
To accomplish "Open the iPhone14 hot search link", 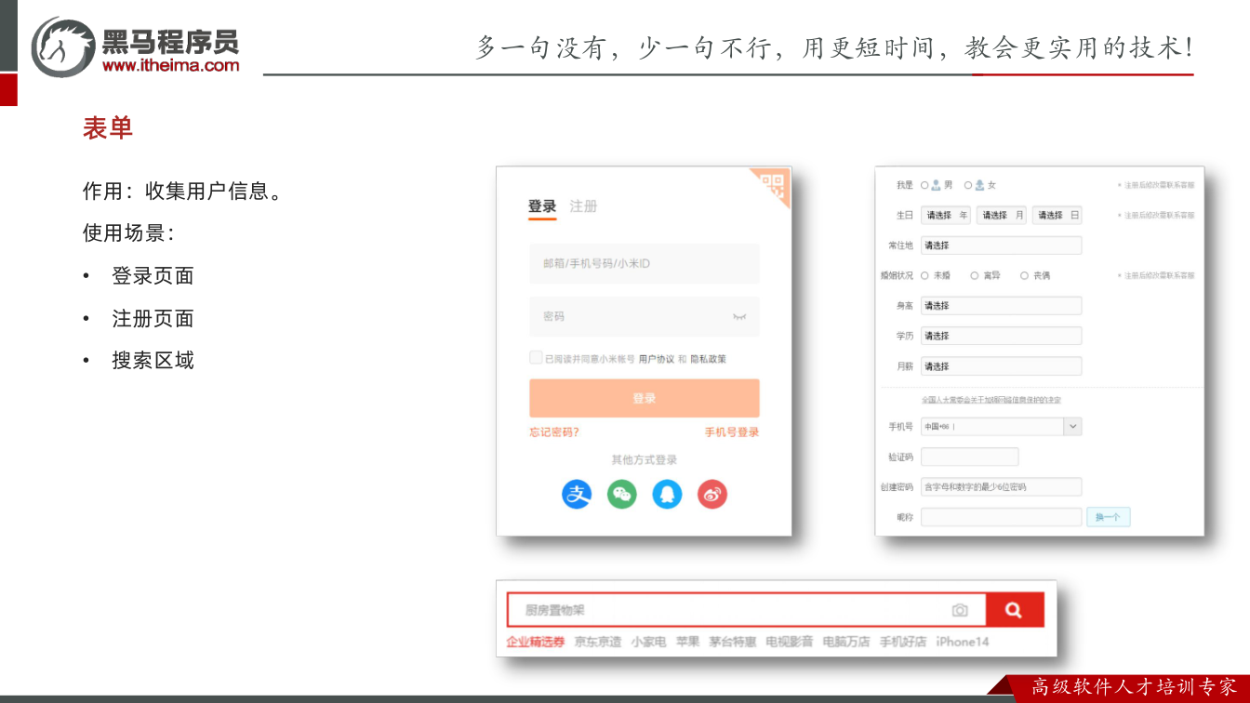I will pyautogui.click(x=963, y=642).
